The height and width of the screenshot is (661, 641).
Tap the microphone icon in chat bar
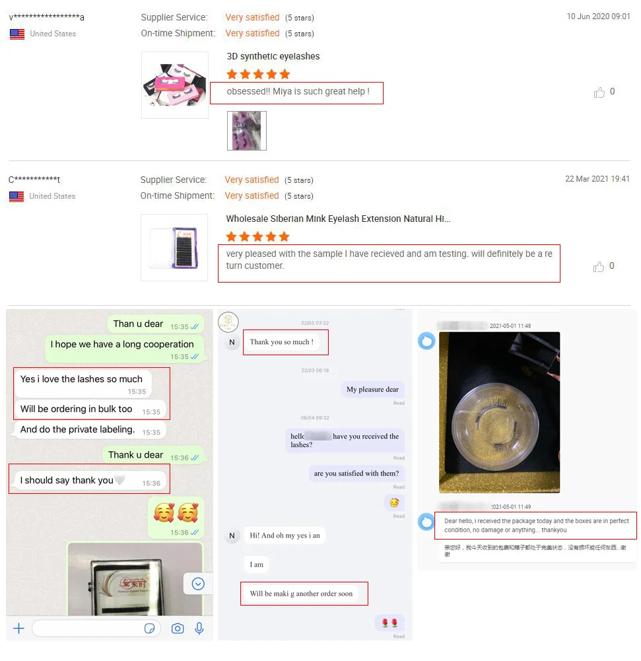[x=199, y=629]
